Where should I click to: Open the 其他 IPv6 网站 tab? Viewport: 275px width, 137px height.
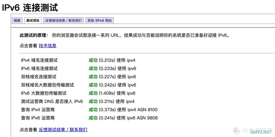[100, 21]
